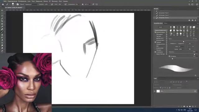The image size is (199, 112).
Task: Open Layers panel flyout menu
Action: (198, 78)
